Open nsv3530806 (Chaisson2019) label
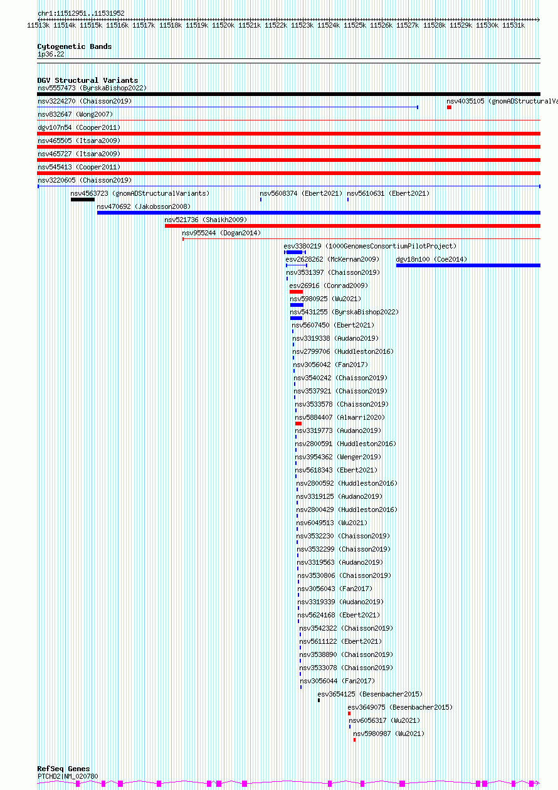The width and height of the screenshot is (558, 790). (x=344, y=575)
